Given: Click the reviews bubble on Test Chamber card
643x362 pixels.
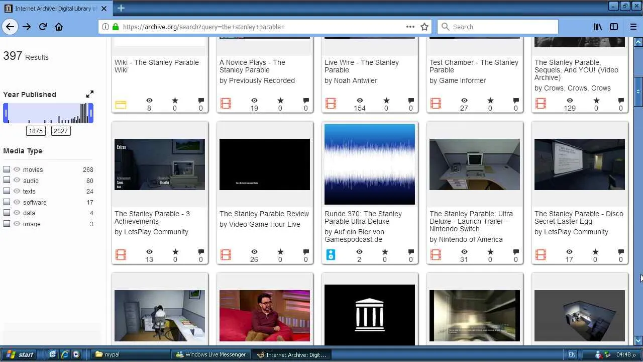Looking at the screenshot, I should (x=516, y=101).
